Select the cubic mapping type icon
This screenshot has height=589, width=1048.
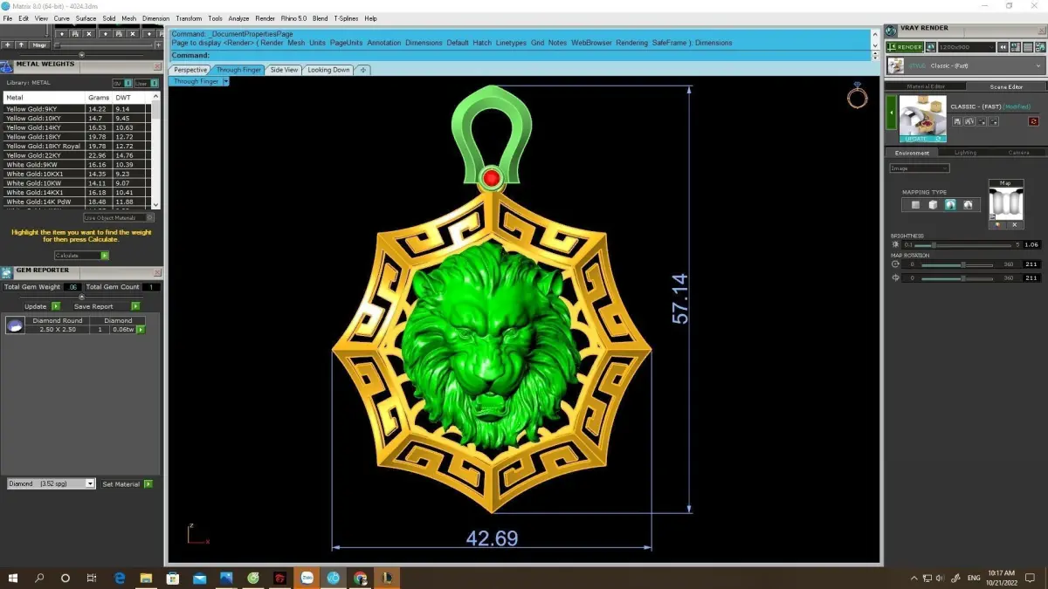(933, 205)
